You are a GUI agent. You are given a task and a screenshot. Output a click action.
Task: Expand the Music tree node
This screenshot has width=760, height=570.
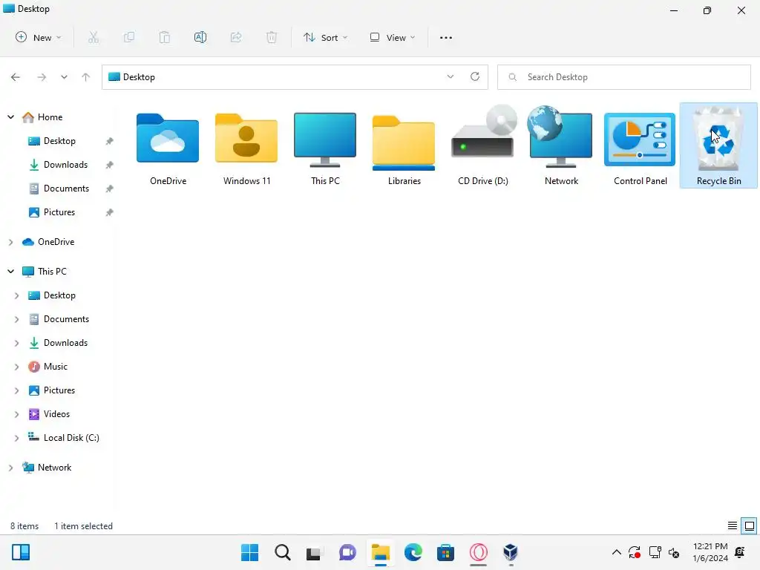(16, 367)
